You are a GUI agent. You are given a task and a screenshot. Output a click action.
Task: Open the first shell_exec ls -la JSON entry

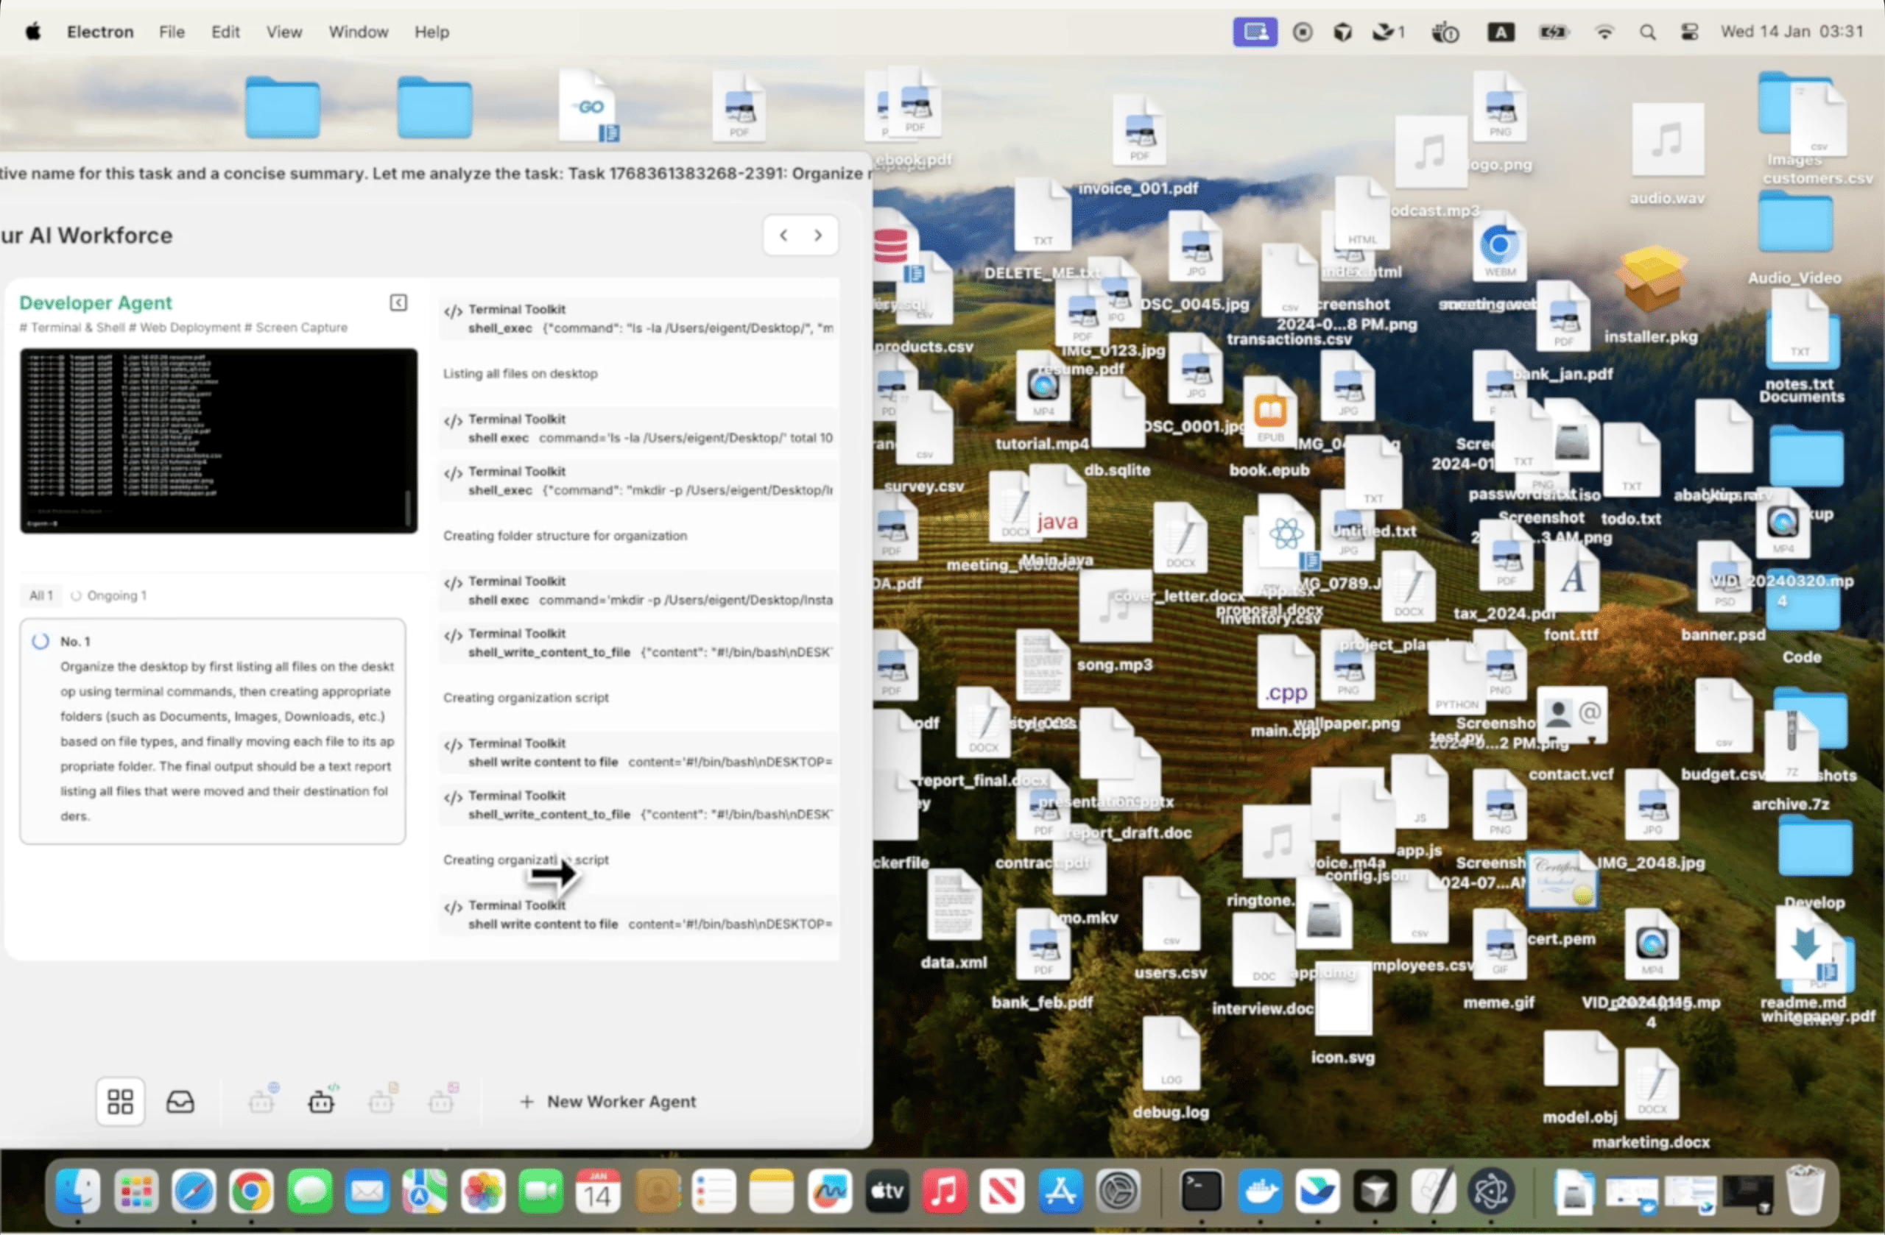pyautogui.click(x=638, y=318)
